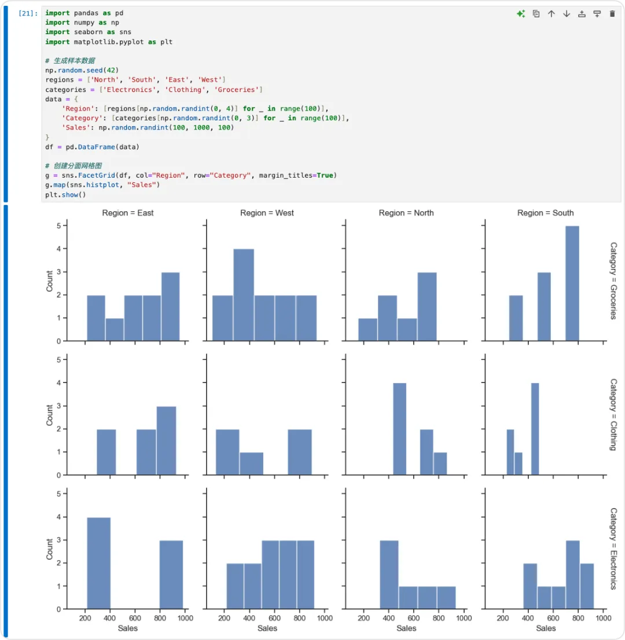Click the 'g.map(sns.histplot, "Sales")' line
This screenshot has height=640, width=625.
[102, 185]
